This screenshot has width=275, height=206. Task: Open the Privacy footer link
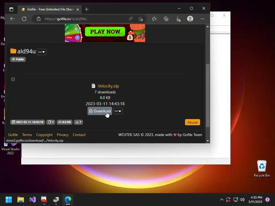pyautogui.click(x=63, y=135)
